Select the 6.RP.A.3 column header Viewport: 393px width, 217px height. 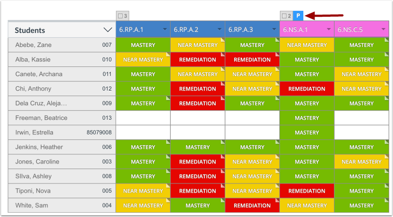click(252, 29)
